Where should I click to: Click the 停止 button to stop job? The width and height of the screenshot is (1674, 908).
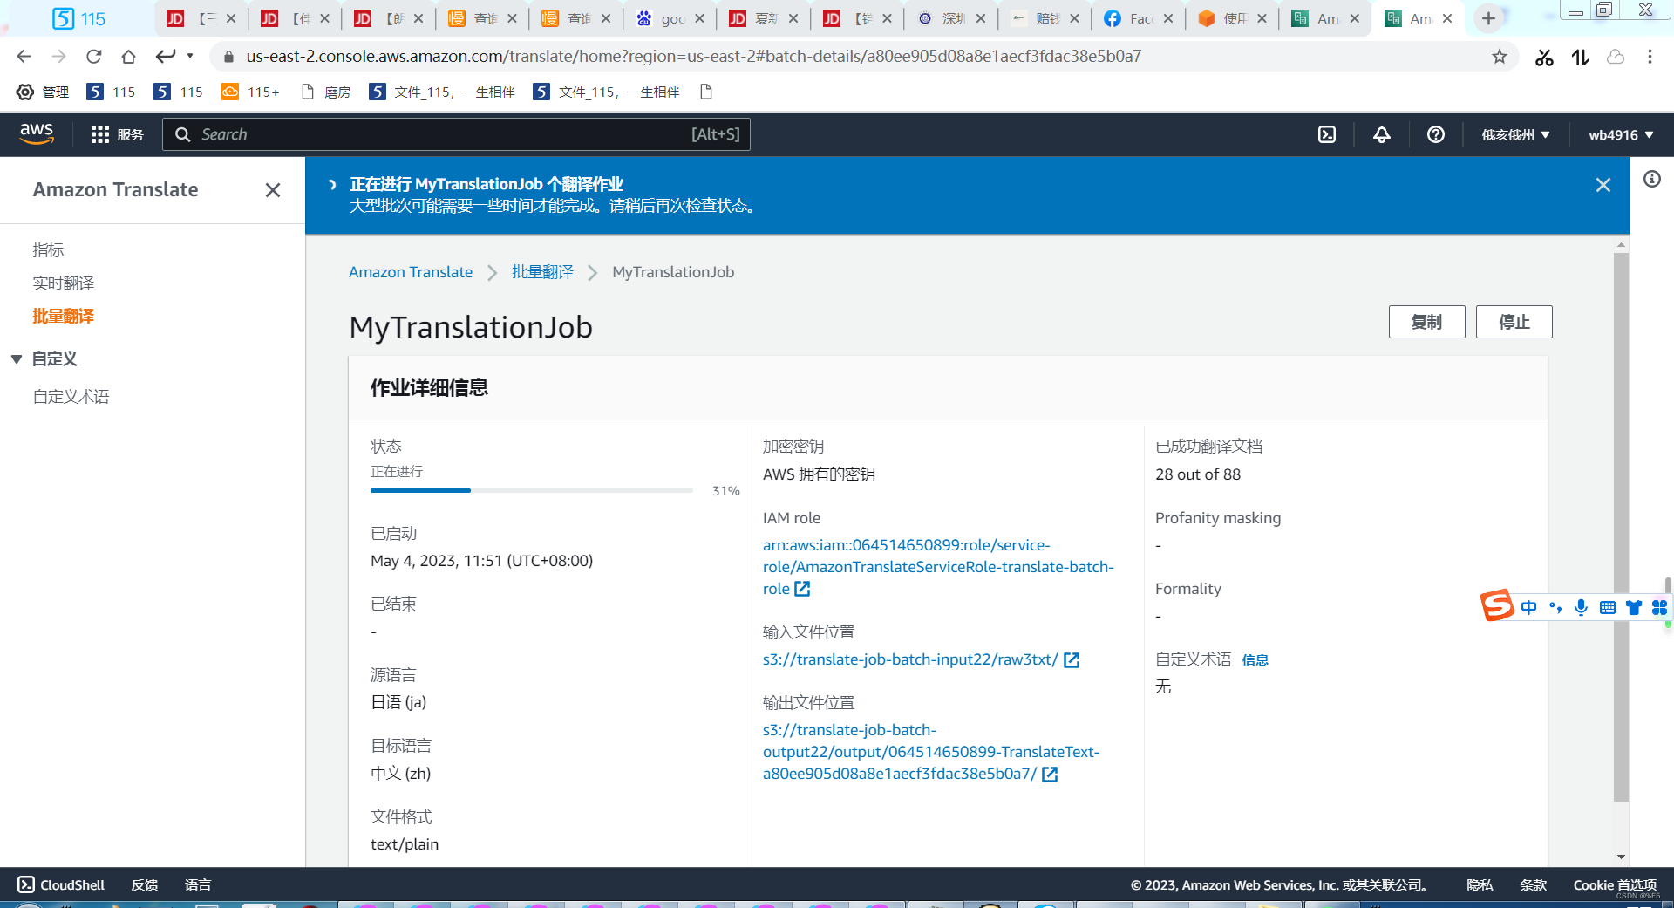(1514, 322)
